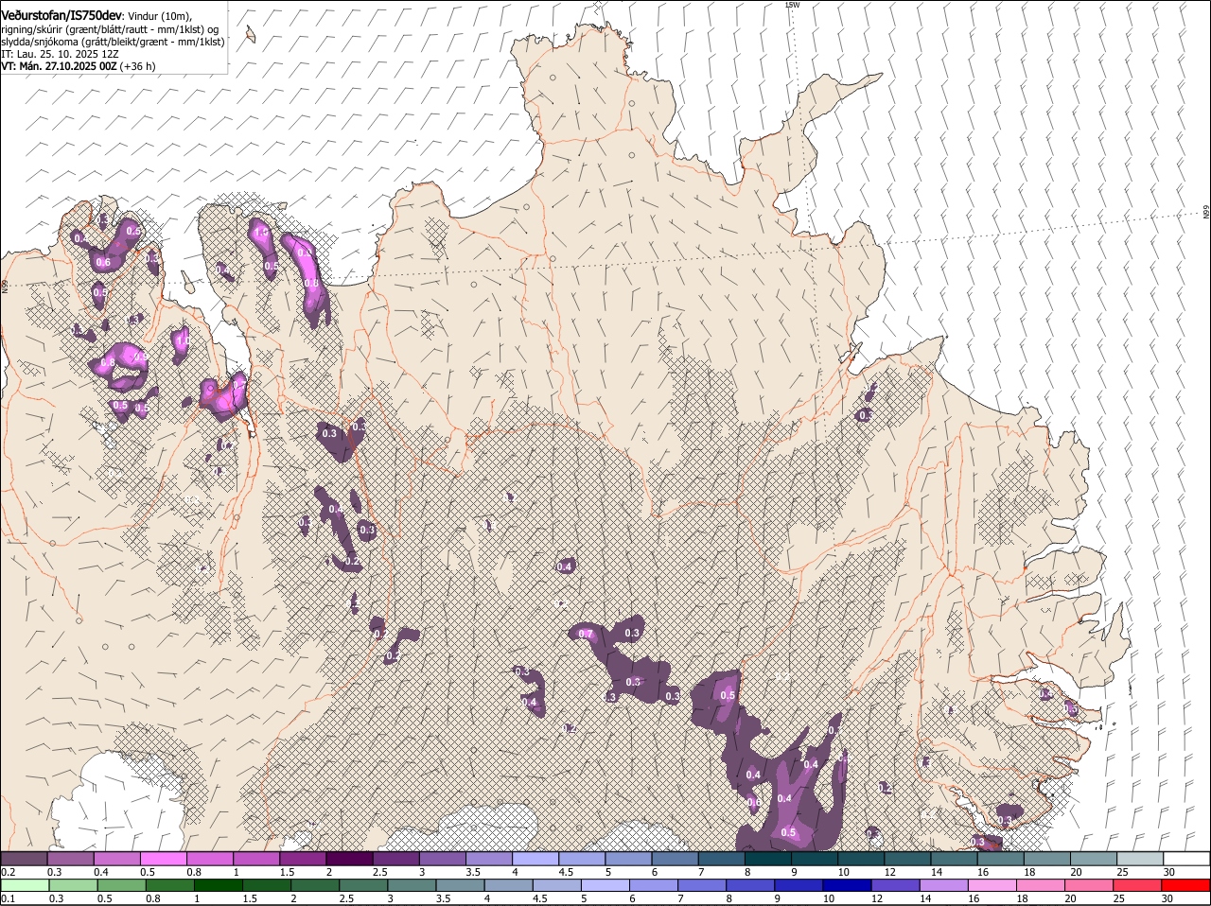Pick lower-row light pink swatch between 16 and 18
Viewport: 1211px width, 906px height.
point(994,885)
